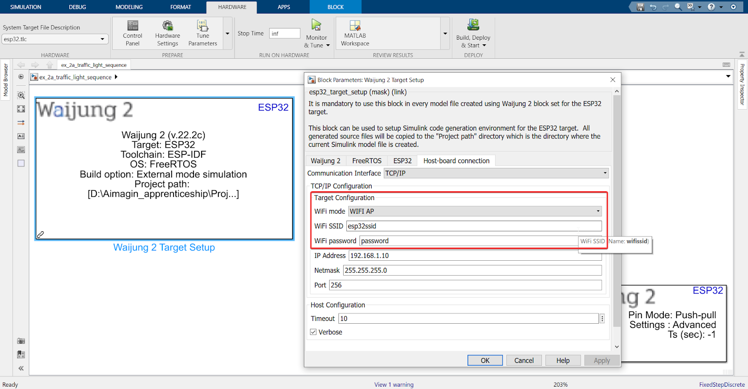This screenshot has width=748, height=389.
Task: Switch to the BLOCK tab
Action: pos(335,7)
